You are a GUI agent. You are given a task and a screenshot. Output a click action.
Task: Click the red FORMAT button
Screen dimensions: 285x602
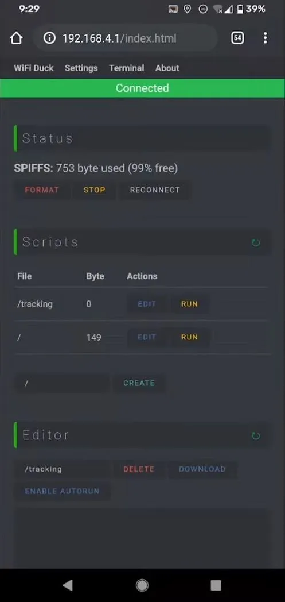click(x=42, y=190)
